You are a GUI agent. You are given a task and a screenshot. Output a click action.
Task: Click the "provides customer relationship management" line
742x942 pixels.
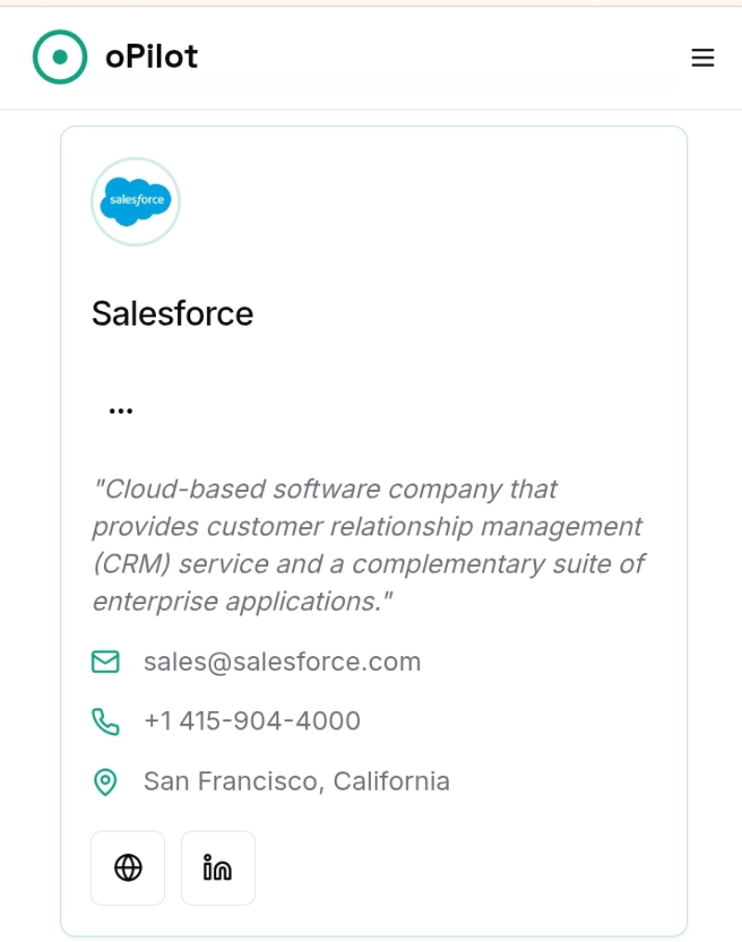coord(367,526)
